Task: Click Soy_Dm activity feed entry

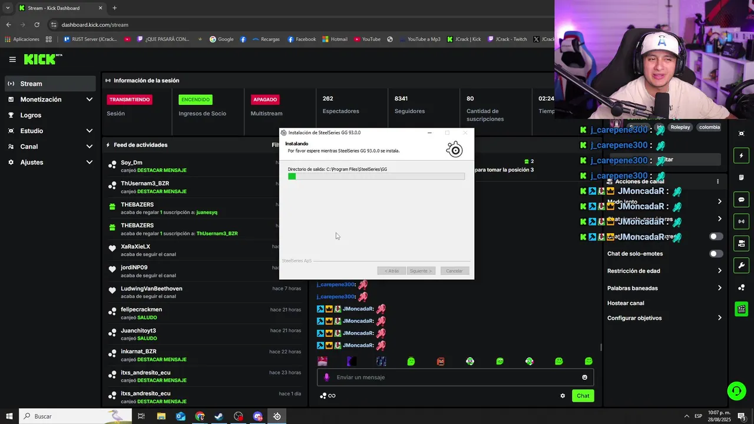Action: coord(203,166)
